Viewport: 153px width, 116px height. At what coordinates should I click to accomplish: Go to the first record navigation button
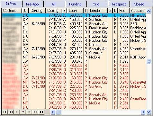point(5,112)
